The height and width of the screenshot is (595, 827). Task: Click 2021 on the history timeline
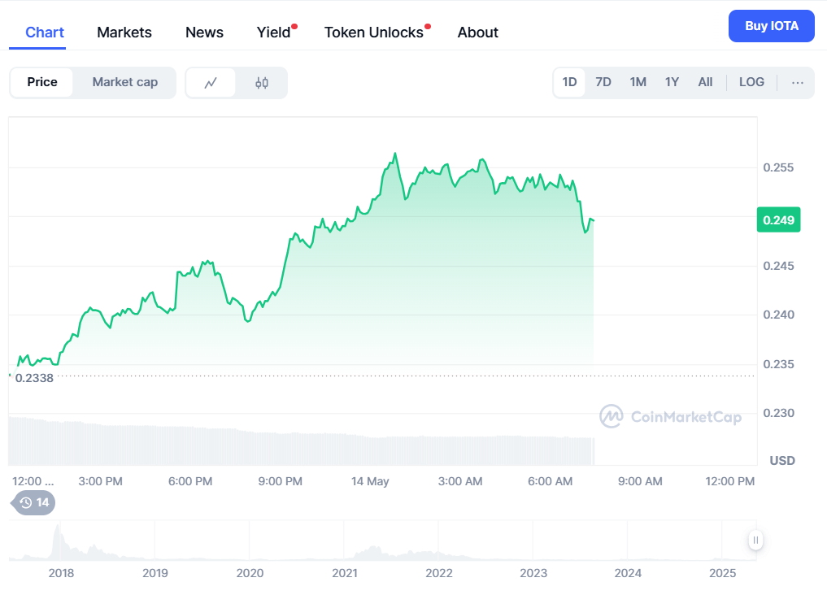[345, 573]
